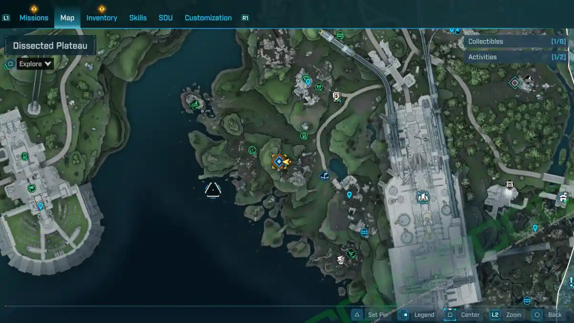Image resolution: width=574 pixels, height=323 pixels.
Task: Select the orange-bracketed blue diamond map marker
Action: click(278, 162)
